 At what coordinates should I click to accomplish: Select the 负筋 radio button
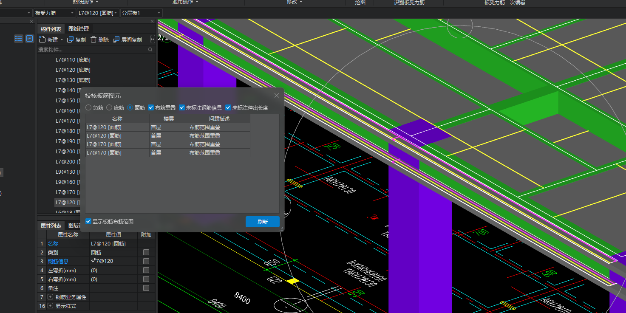(x=88, y=108)
